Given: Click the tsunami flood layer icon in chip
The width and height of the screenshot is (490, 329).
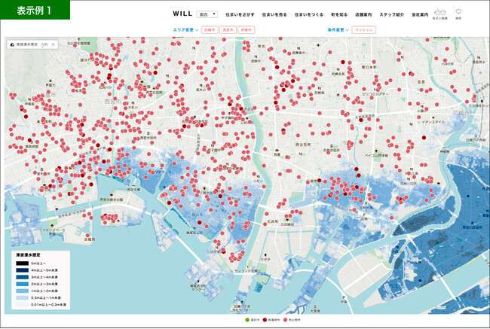Looking at the screenshot, I should (x=12, y=44).
